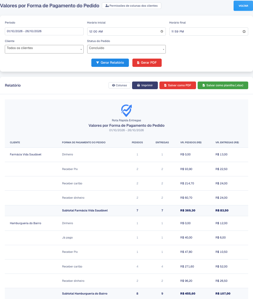Click the report date range 01/10/2026 - 26/10/2026 subtitle
The height and width of the screenshot is (299, 253).
pos(127,130)
